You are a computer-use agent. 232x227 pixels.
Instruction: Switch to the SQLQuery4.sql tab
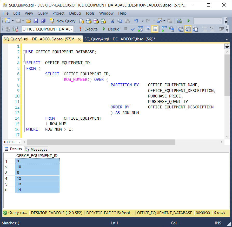tap(120, 39)
